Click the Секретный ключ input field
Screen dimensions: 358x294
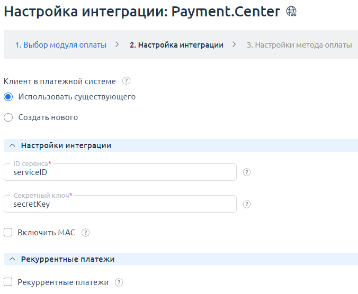coord(120,204)
